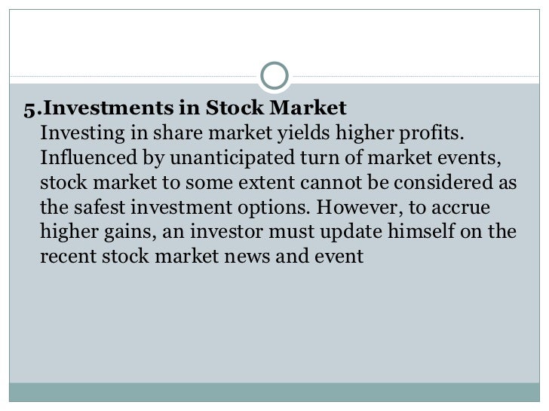Image resolution: width=549 pixels, height=411 pixels.
Task: Click the phrase "higher gains," in the text
Action: (x=98, y=232)
